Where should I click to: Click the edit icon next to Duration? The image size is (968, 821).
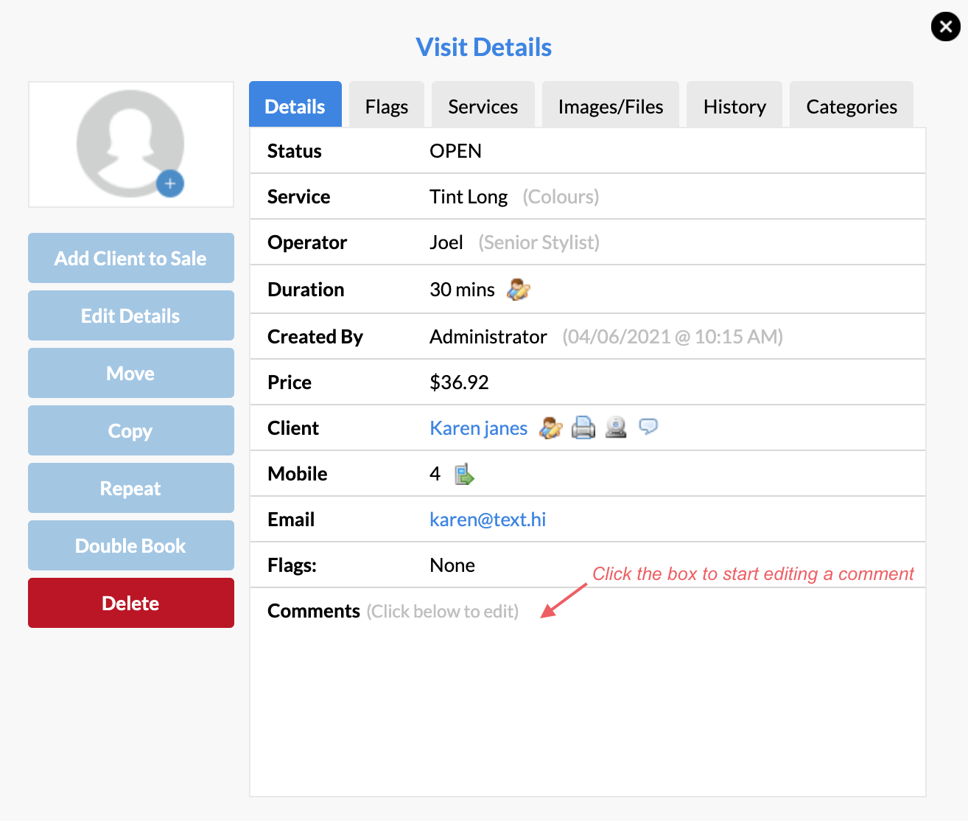click(x=517, y=289)
